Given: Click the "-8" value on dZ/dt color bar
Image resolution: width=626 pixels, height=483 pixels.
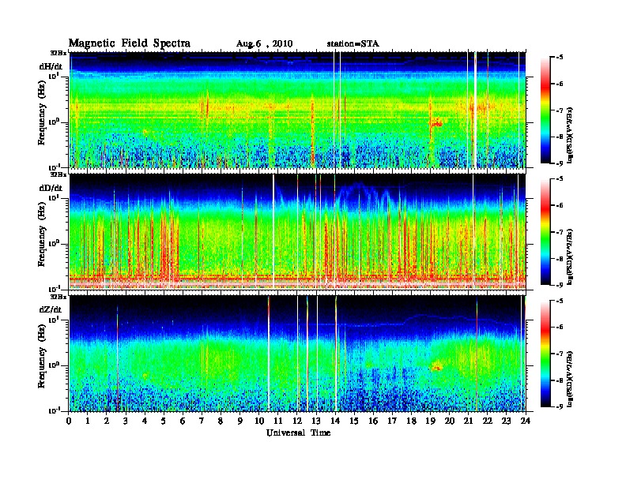Looking at the screenshot, I should [x=560, y=380].
